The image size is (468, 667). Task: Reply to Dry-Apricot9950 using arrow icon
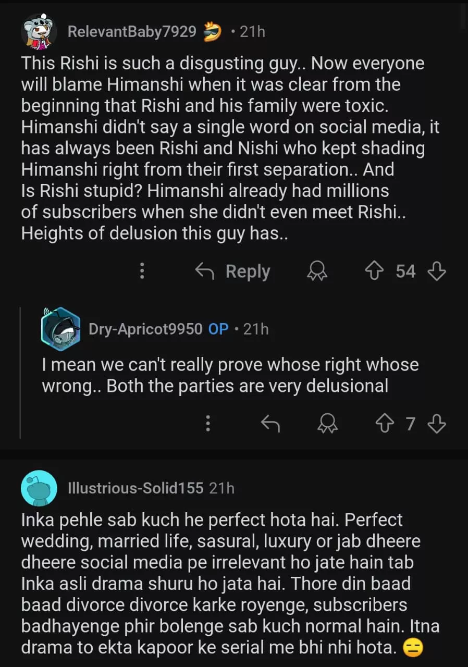point(270,424)
